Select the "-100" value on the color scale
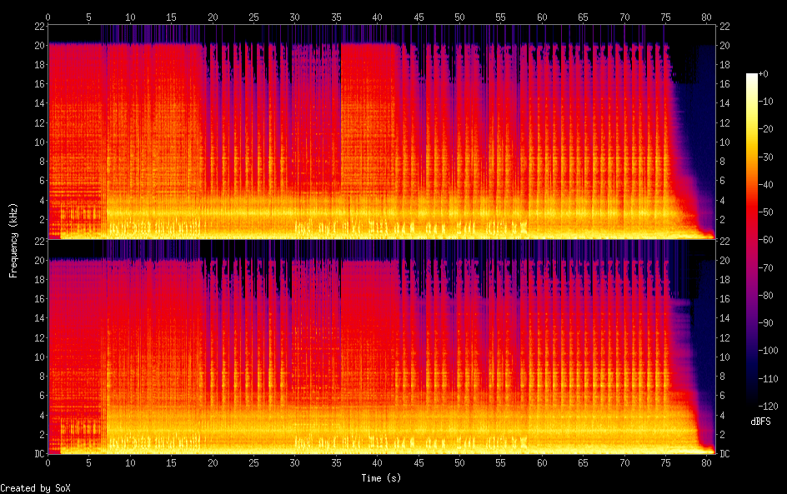Viewport: 787px width, 494px height. point(769,351)
